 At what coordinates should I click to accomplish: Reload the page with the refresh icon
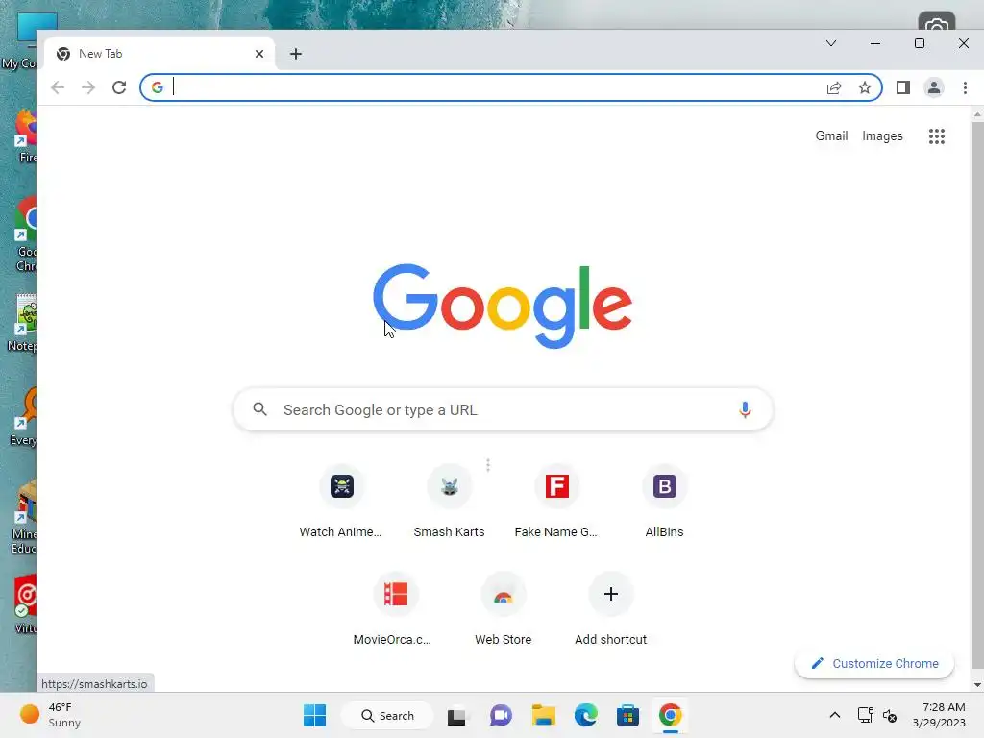click(119, 87)
